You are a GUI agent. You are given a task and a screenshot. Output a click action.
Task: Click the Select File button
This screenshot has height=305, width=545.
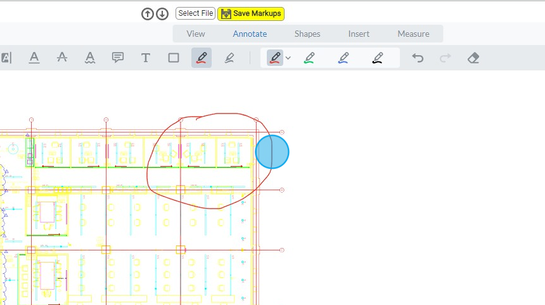[x=195, y=13]
